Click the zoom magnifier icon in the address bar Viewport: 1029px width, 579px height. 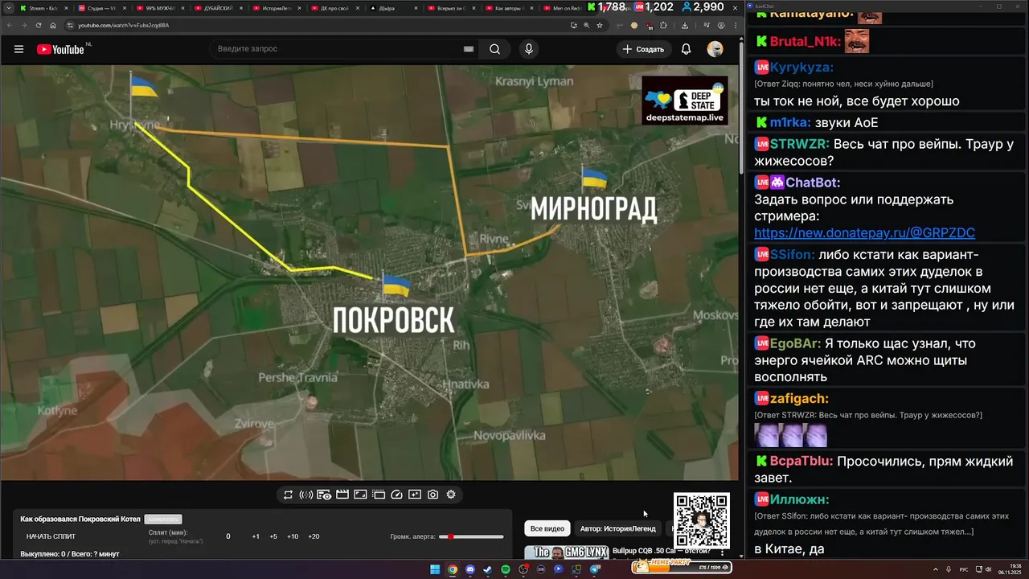click(x=587, y=25)
